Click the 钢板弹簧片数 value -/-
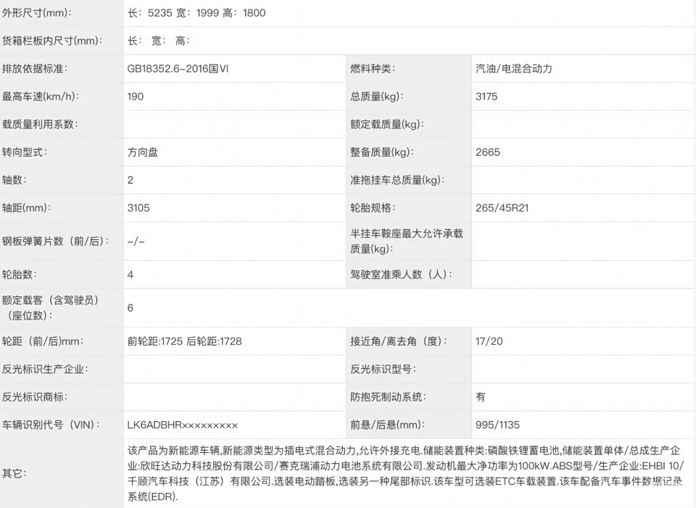 coord(136,241)
